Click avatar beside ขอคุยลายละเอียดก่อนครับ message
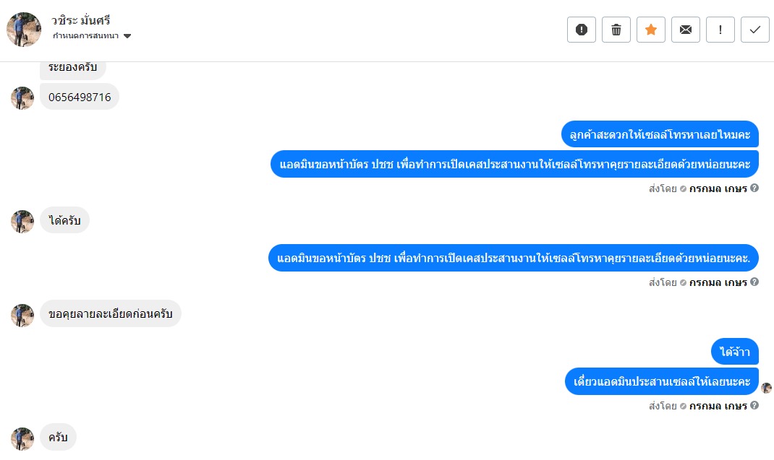Viewport: 774px width, 460px height. point(22,315)
